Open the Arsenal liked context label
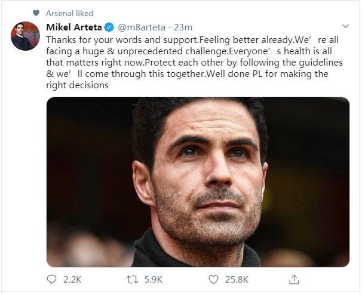Screen dimensions: 362x294 pyautogui.click(x=69, y=13)
